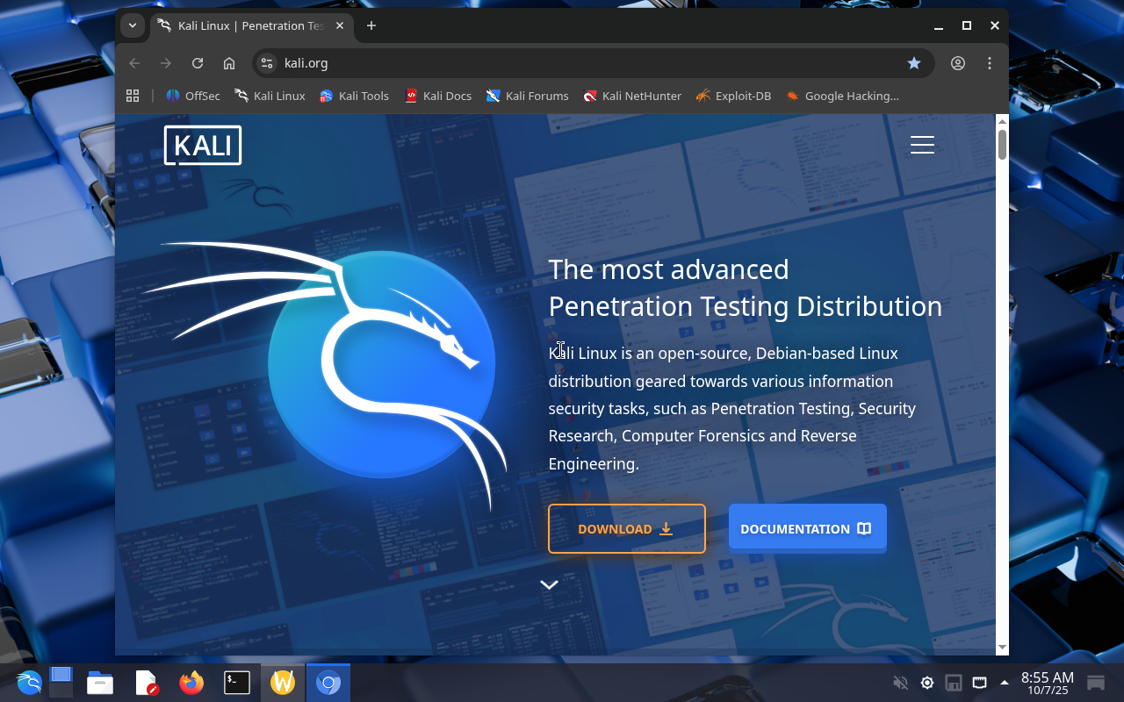Bookmark this page with the star icon
The height and width of the screenshot is (702, 1124).
tap(914, 63)
